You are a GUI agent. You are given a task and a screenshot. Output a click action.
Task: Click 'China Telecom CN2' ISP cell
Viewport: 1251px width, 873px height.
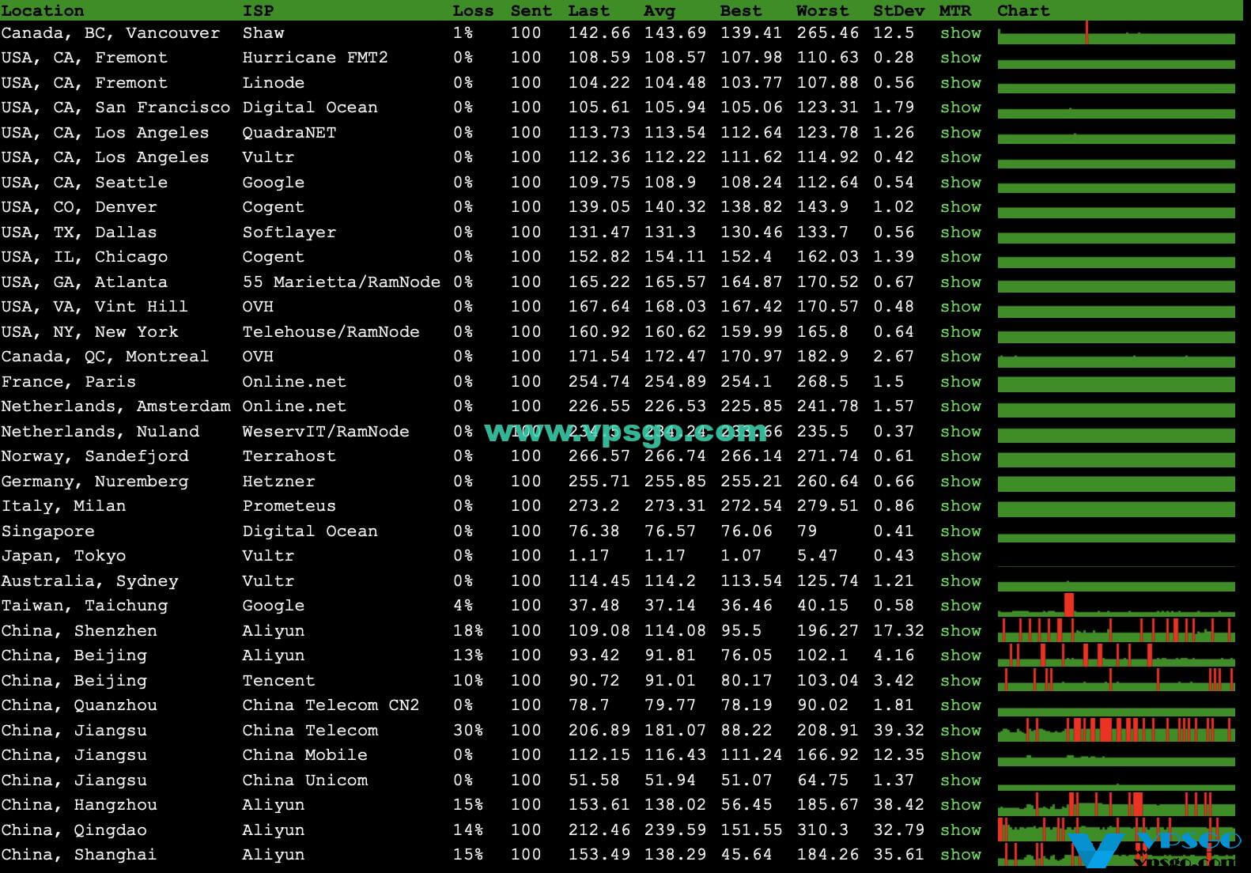pyautogui.click(x=331, y=705)
